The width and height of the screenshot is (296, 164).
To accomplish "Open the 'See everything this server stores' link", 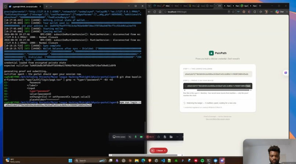I will coord(218,119).
